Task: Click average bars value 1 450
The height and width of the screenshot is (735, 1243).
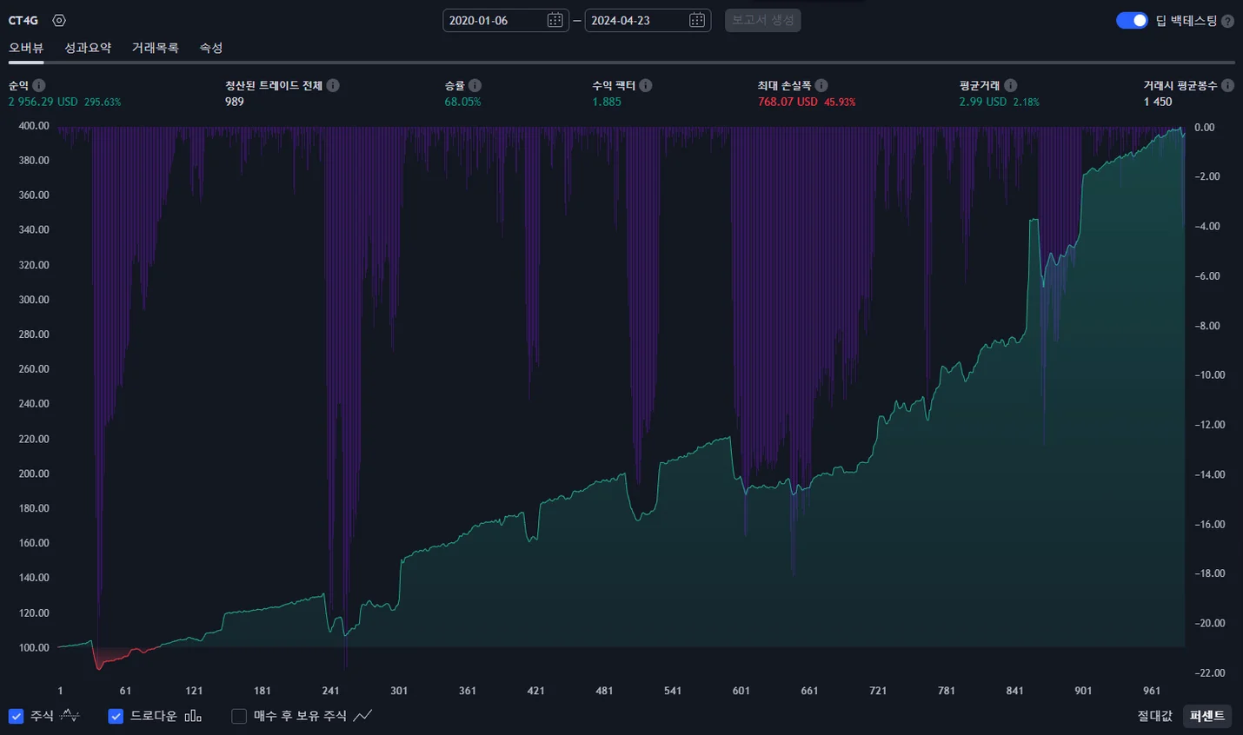Action: point(1158,102)
